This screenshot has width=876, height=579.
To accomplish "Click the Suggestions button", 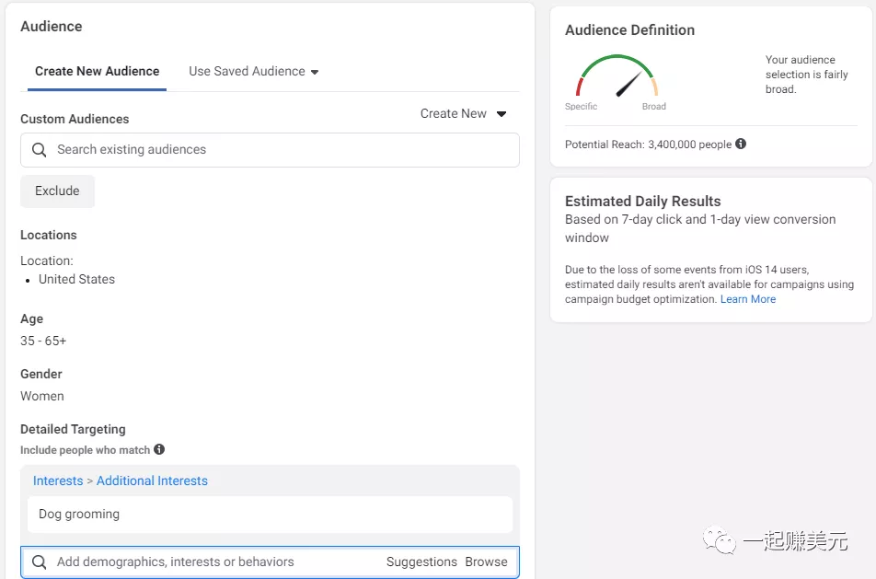I will click(421, 562).
